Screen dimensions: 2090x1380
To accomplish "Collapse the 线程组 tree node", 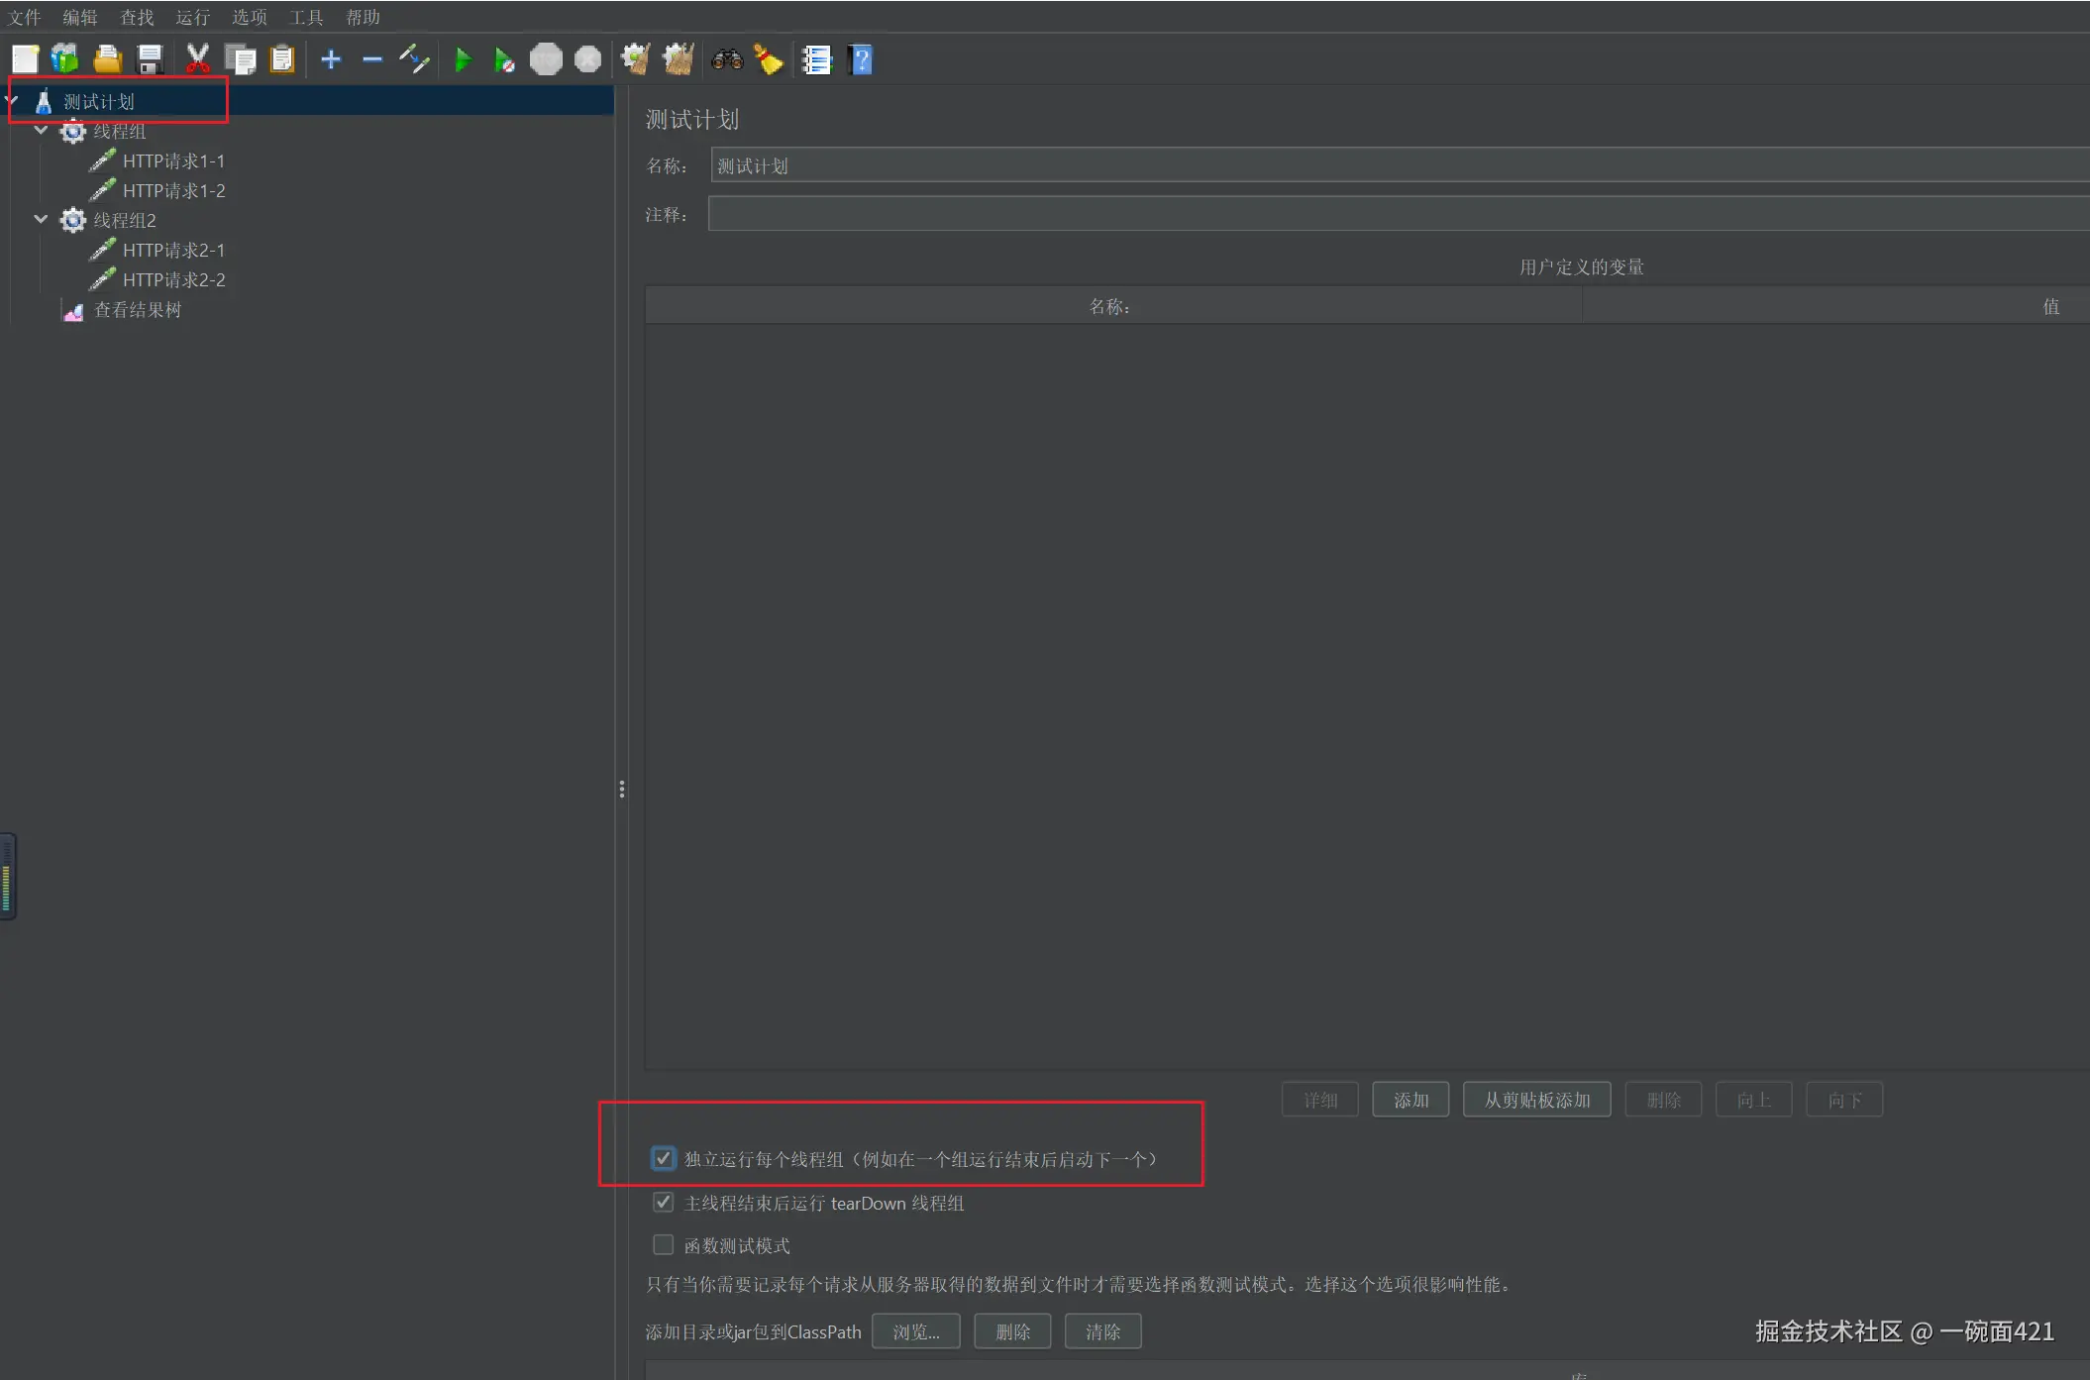I will click(x=41, y=131).
